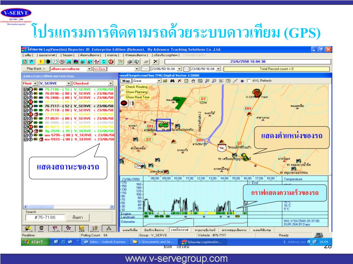The image size is (353, 264).
Task: Toggle the Show Real Time checkbox
Action: [x=122, y=97]
